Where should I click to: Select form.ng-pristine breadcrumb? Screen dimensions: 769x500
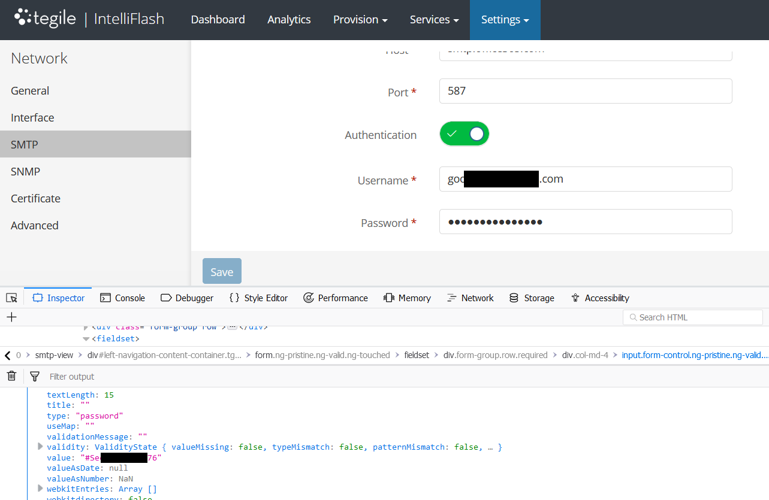(322, 355)
